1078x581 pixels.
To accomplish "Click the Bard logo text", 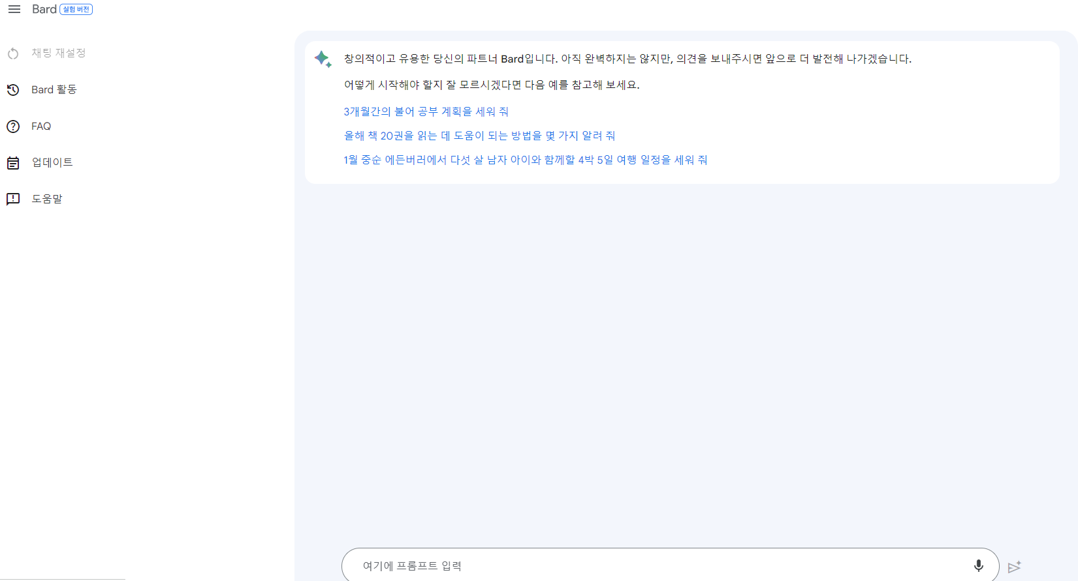I will (44, 9).
